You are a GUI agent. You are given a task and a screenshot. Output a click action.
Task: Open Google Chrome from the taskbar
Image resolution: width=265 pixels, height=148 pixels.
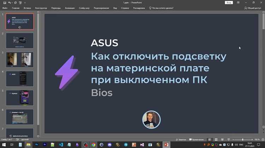(93, 144)
